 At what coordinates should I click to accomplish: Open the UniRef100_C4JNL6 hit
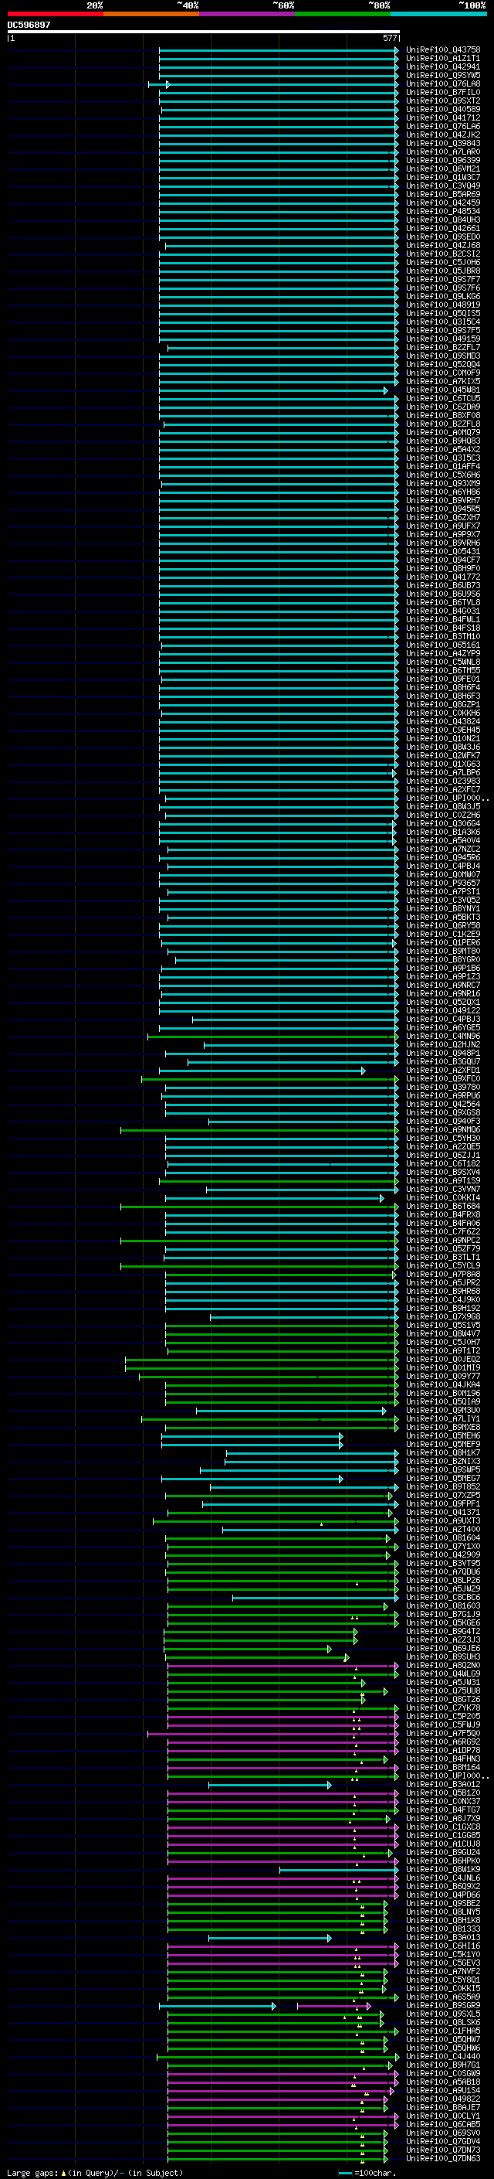click(x=443, y=1878)
